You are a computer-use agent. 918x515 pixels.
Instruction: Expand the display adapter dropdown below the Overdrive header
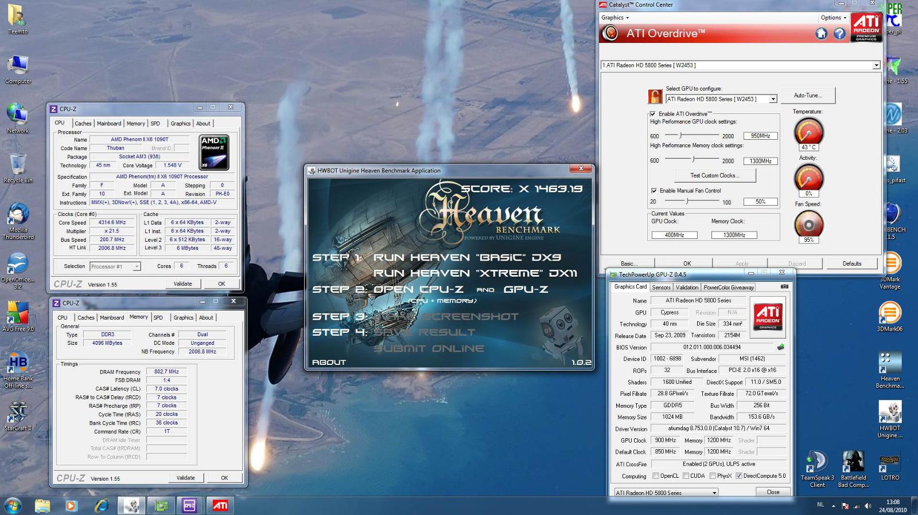876,65
